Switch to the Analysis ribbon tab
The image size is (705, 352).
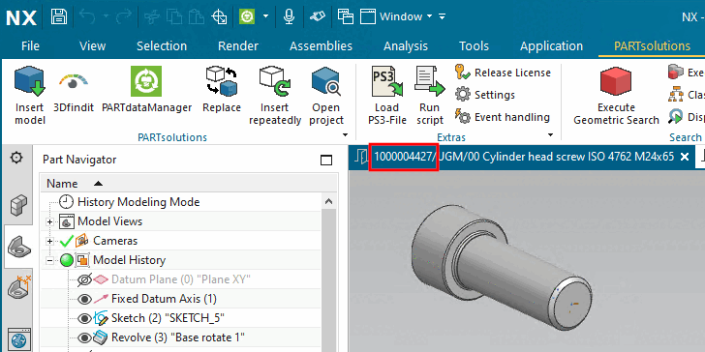[406, 45]
